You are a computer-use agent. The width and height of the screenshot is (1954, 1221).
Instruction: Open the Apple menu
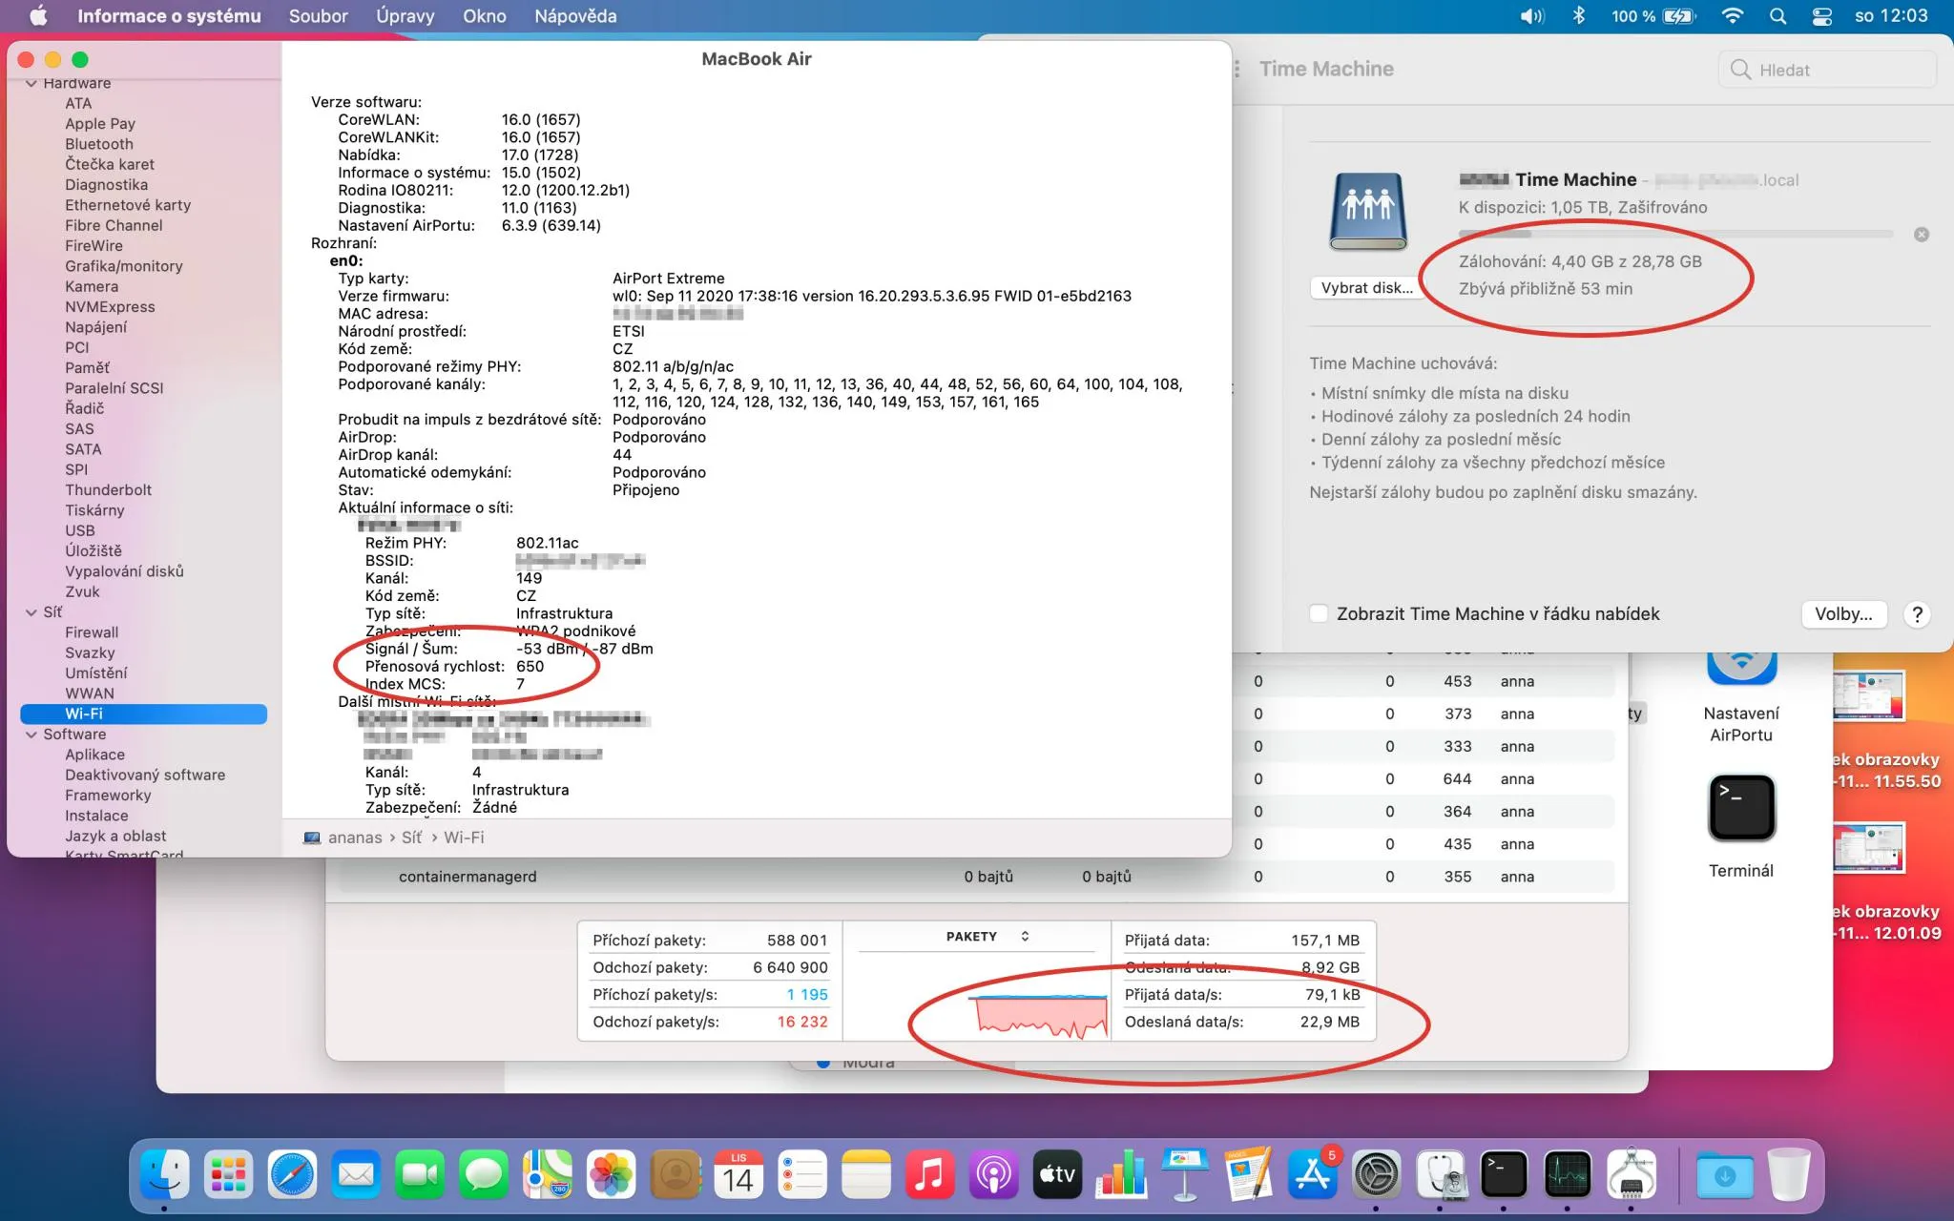(x=38, y=16)
